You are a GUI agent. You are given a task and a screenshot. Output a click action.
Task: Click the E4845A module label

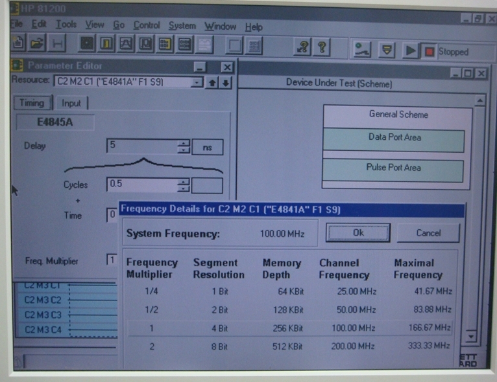click(x=55, y=122)
